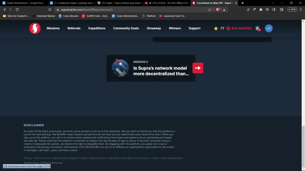
Task: Click the browser forward arrow
Action: [11, 10]
